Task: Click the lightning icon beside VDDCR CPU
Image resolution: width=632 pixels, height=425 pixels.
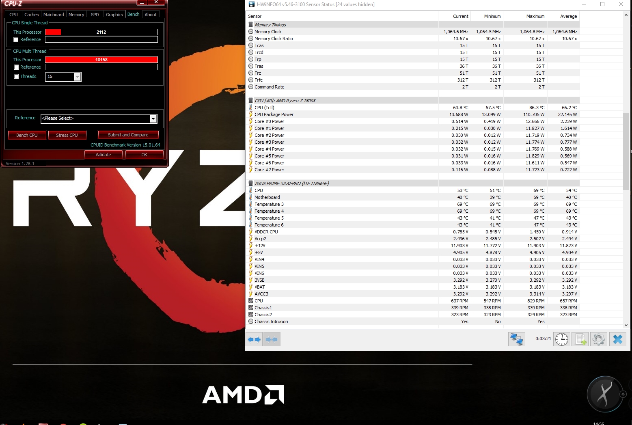Action: pos(251,232)
